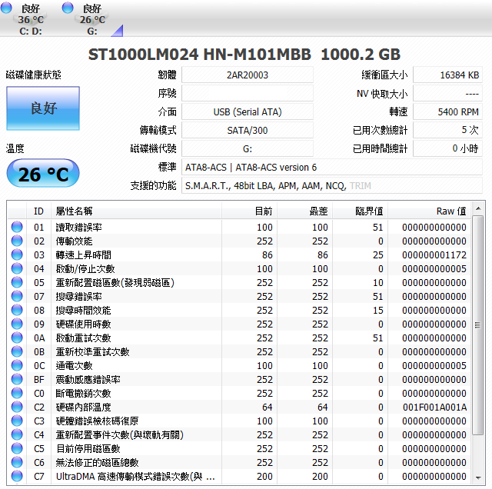Click the scrollbar up arrow of attribute list

[x=478, y=208]
